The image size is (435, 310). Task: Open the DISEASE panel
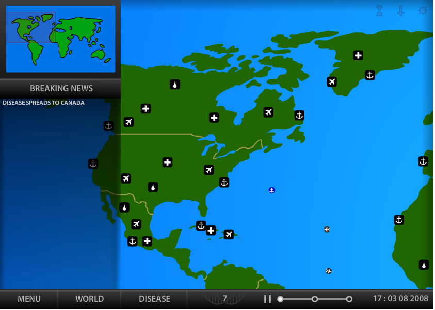(153, 299)
